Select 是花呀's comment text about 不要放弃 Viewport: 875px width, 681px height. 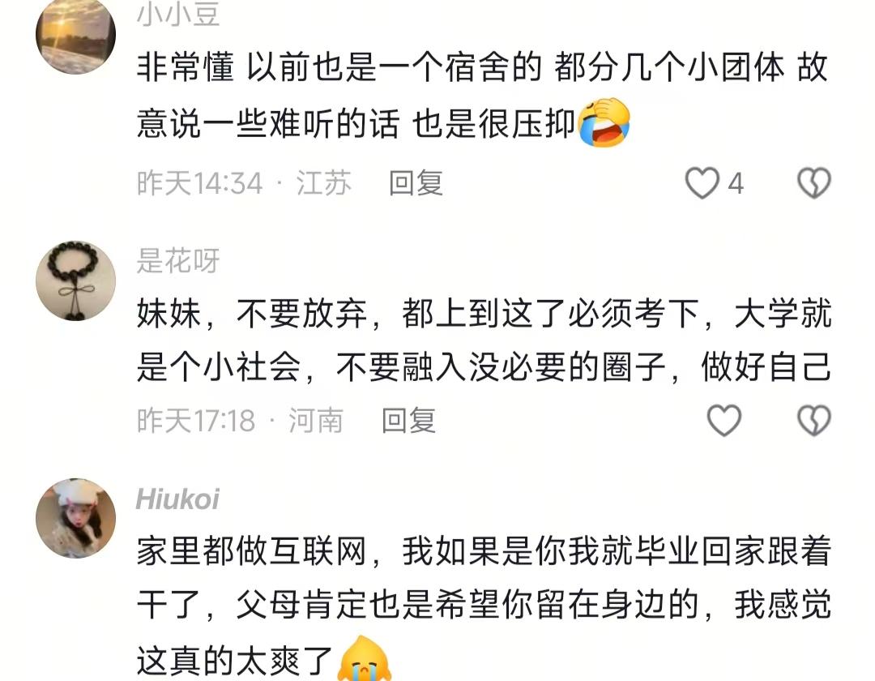pyautogui.click(x=484, y=340)
